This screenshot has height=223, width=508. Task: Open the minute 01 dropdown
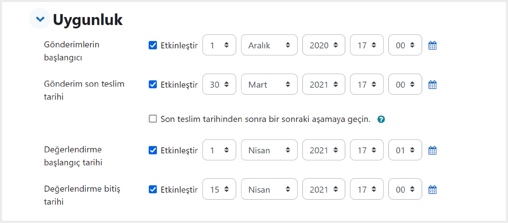pos(405,150)
